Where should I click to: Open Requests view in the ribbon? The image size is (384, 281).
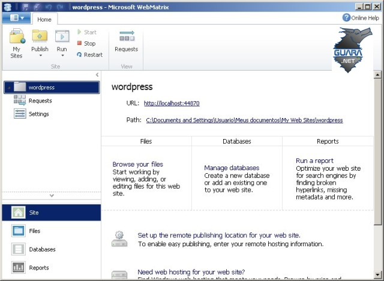coord(127,41)
